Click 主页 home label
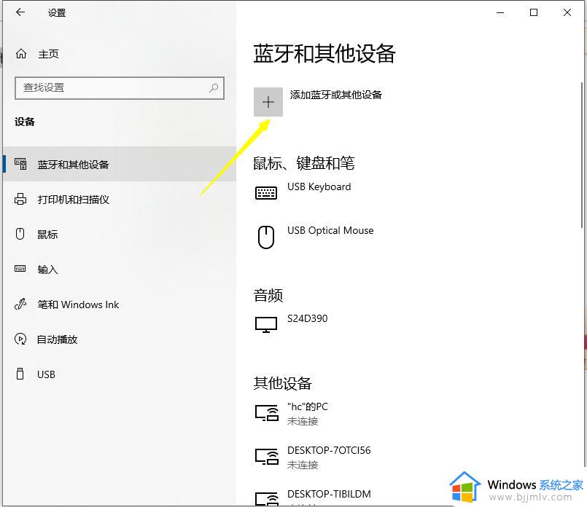Image resolution: width=587 pixels, height=507 pixels. click(x=49, y=54)
